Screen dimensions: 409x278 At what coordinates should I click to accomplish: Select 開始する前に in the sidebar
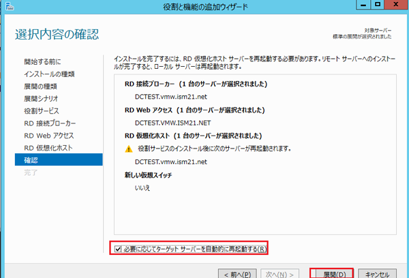(42, 62)
